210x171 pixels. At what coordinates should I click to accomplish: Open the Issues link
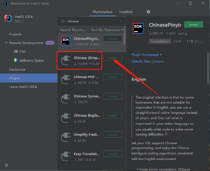[x=159, y=62]
